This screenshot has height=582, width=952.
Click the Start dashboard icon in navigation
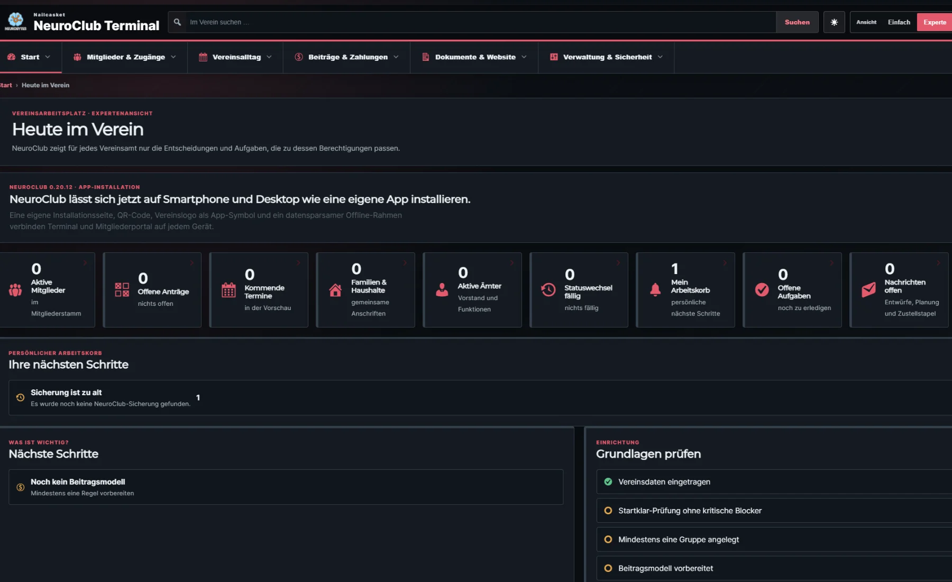tap(11, 57)
